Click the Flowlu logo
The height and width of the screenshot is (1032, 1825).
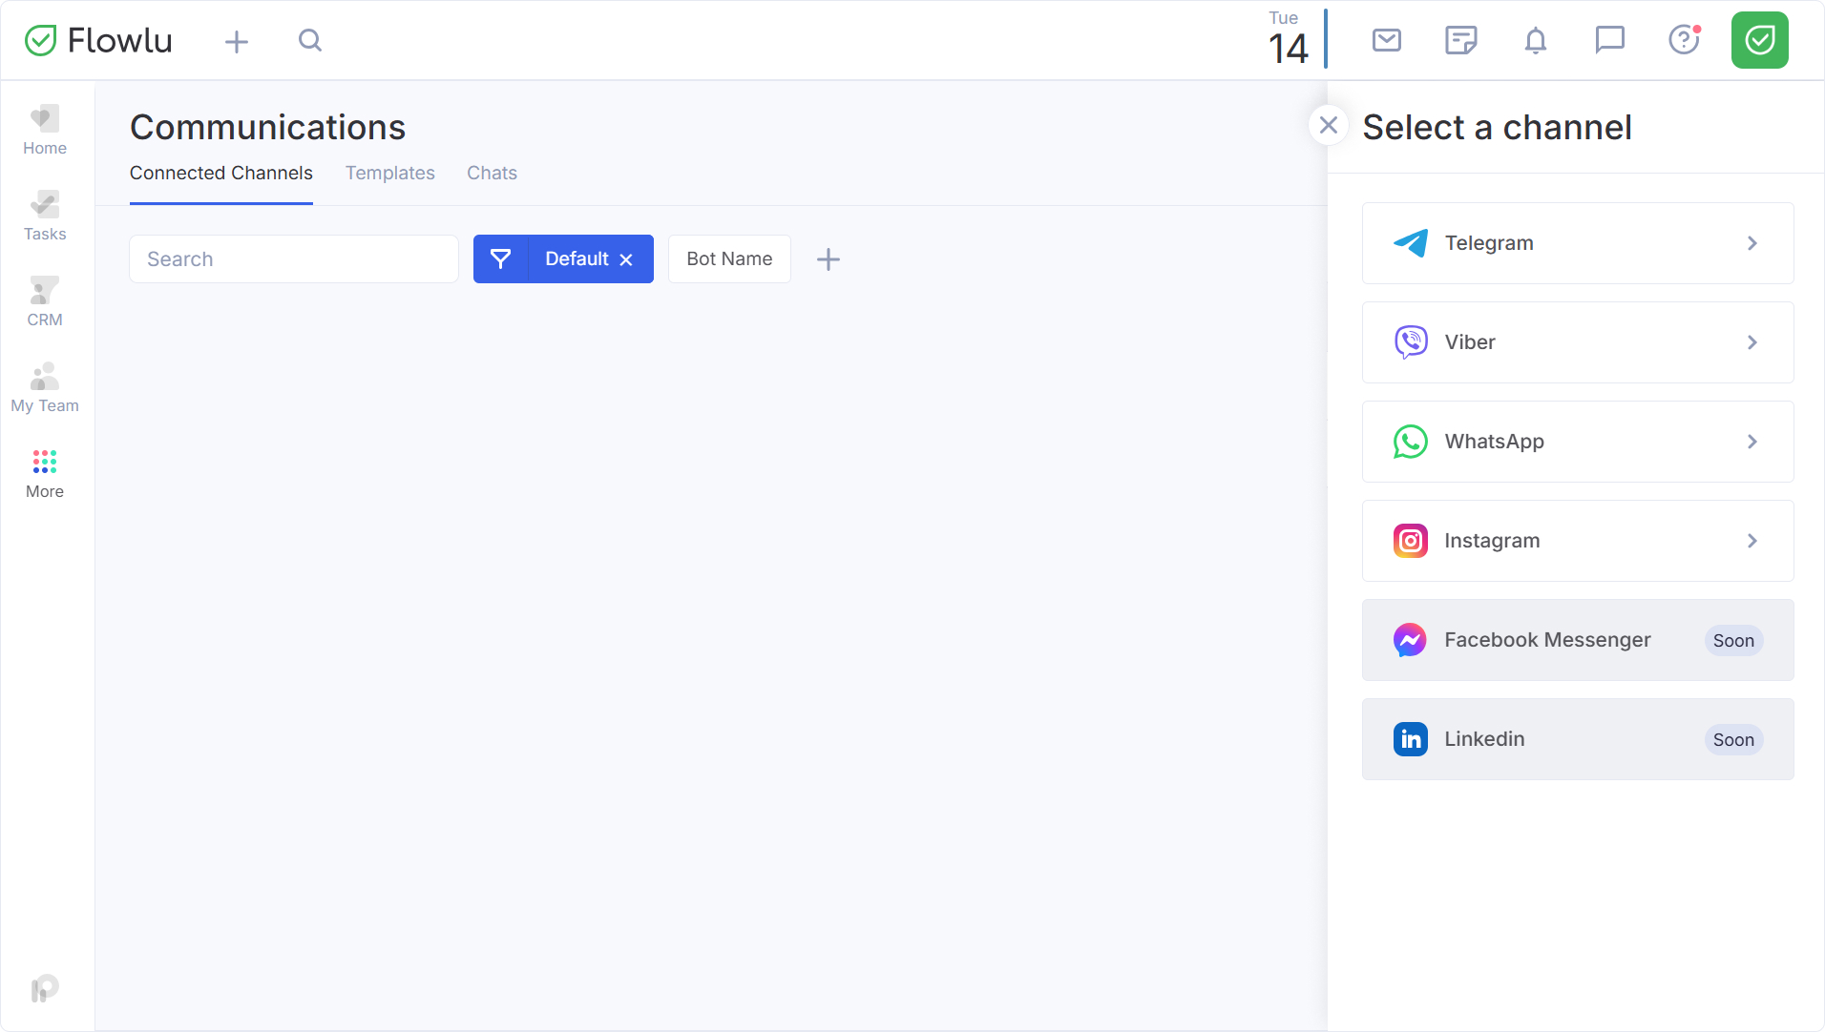click(98, 40)
